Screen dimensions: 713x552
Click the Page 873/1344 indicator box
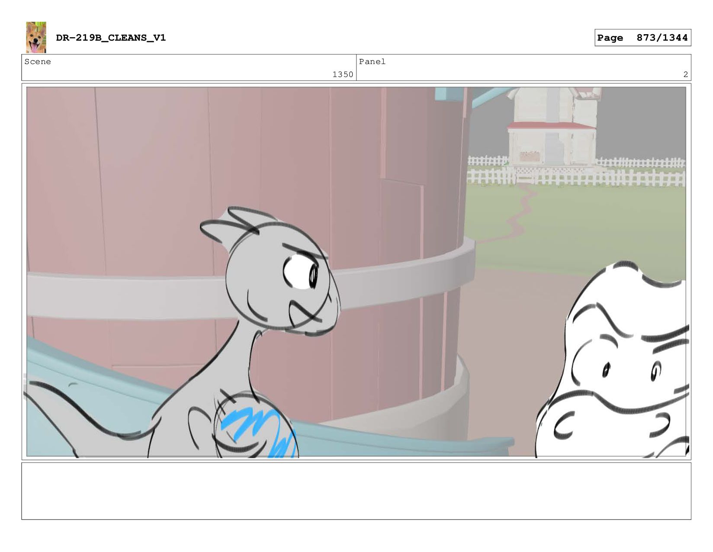[642, 38]
